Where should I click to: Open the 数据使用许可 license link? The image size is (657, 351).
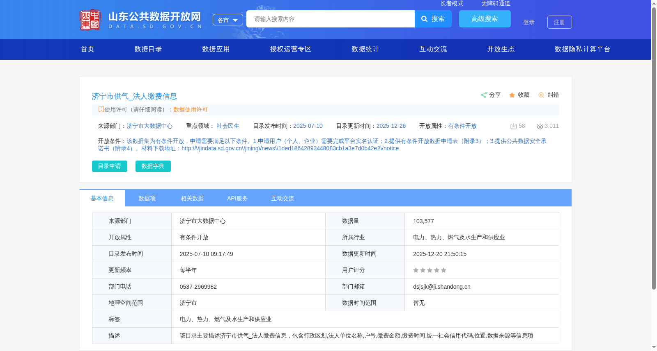(191, 109)
